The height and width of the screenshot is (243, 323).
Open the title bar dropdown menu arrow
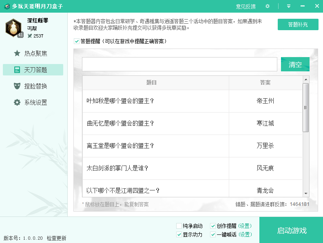(288, 6)
